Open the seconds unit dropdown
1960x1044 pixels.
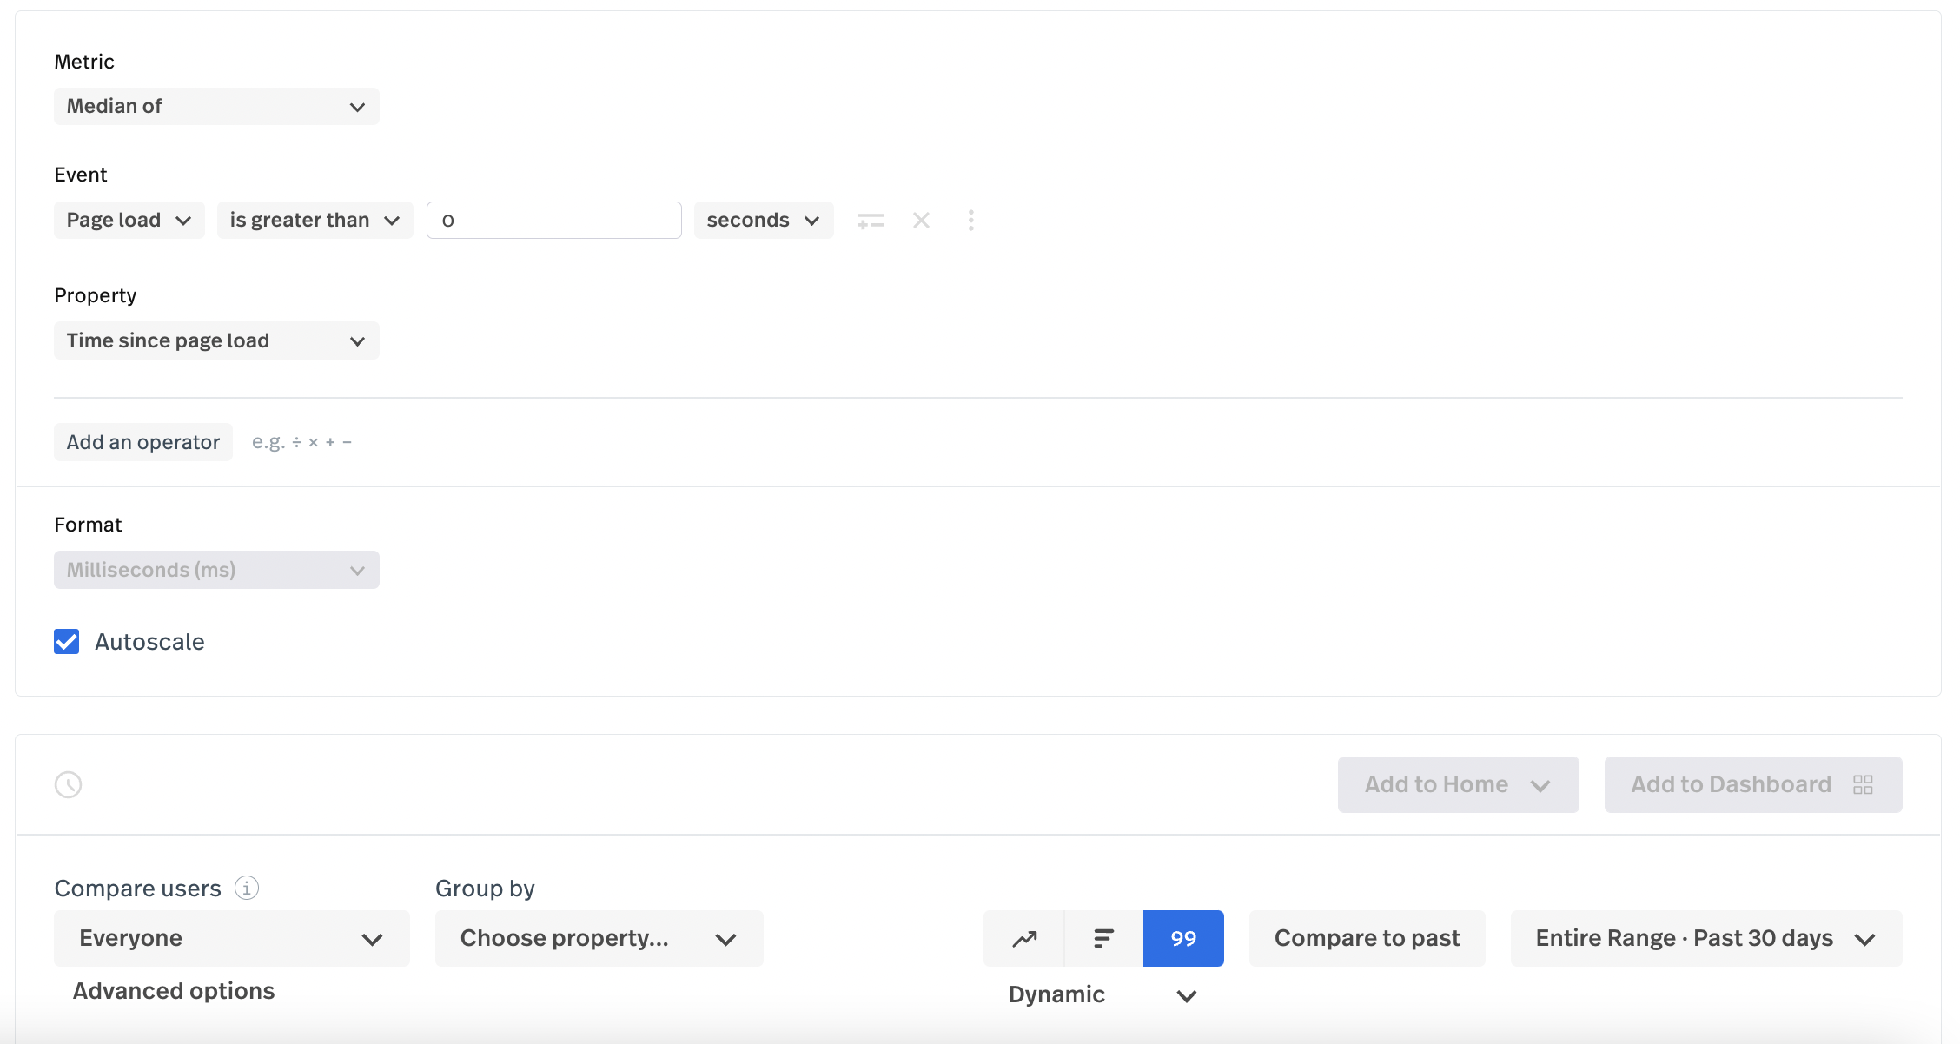763,220
